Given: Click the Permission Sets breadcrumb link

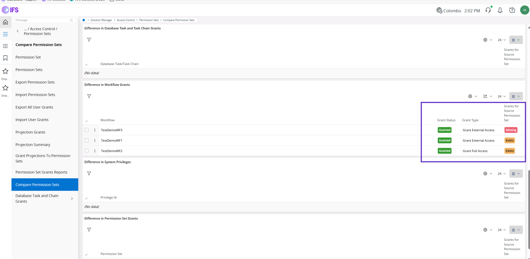Looking at the screenshot, I should click(x=149, y=20).
